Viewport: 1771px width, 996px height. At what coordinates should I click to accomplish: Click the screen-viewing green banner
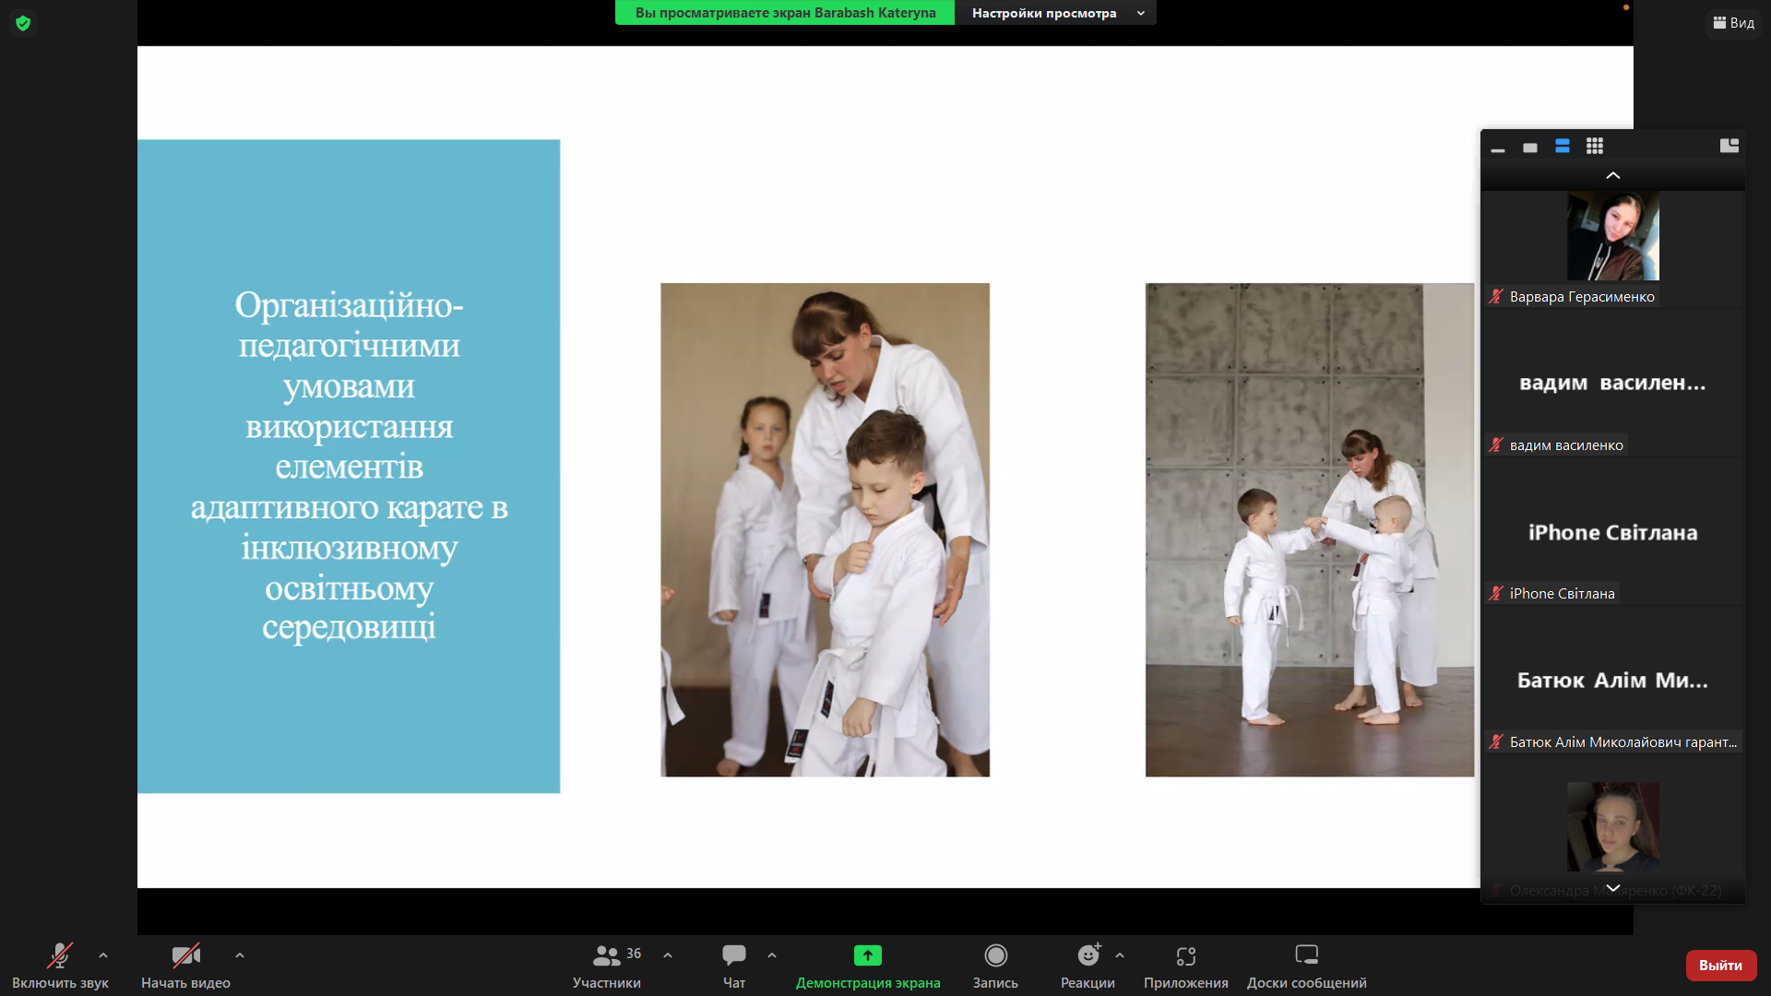click(785, 13)
